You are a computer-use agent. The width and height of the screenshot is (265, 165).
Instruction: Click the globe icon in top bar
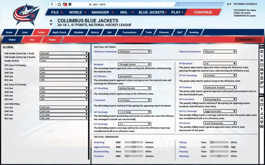pos(70,4)
